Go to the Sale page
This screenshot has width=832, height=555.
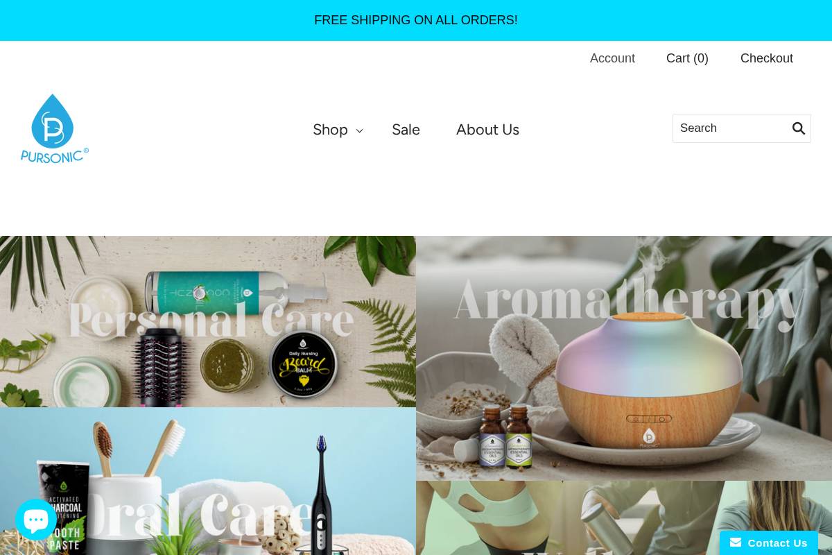point(406,130)
